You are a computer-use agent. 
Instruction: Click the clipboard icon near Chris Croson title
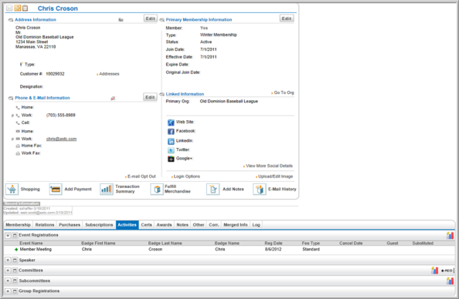(x=25, y=8)
